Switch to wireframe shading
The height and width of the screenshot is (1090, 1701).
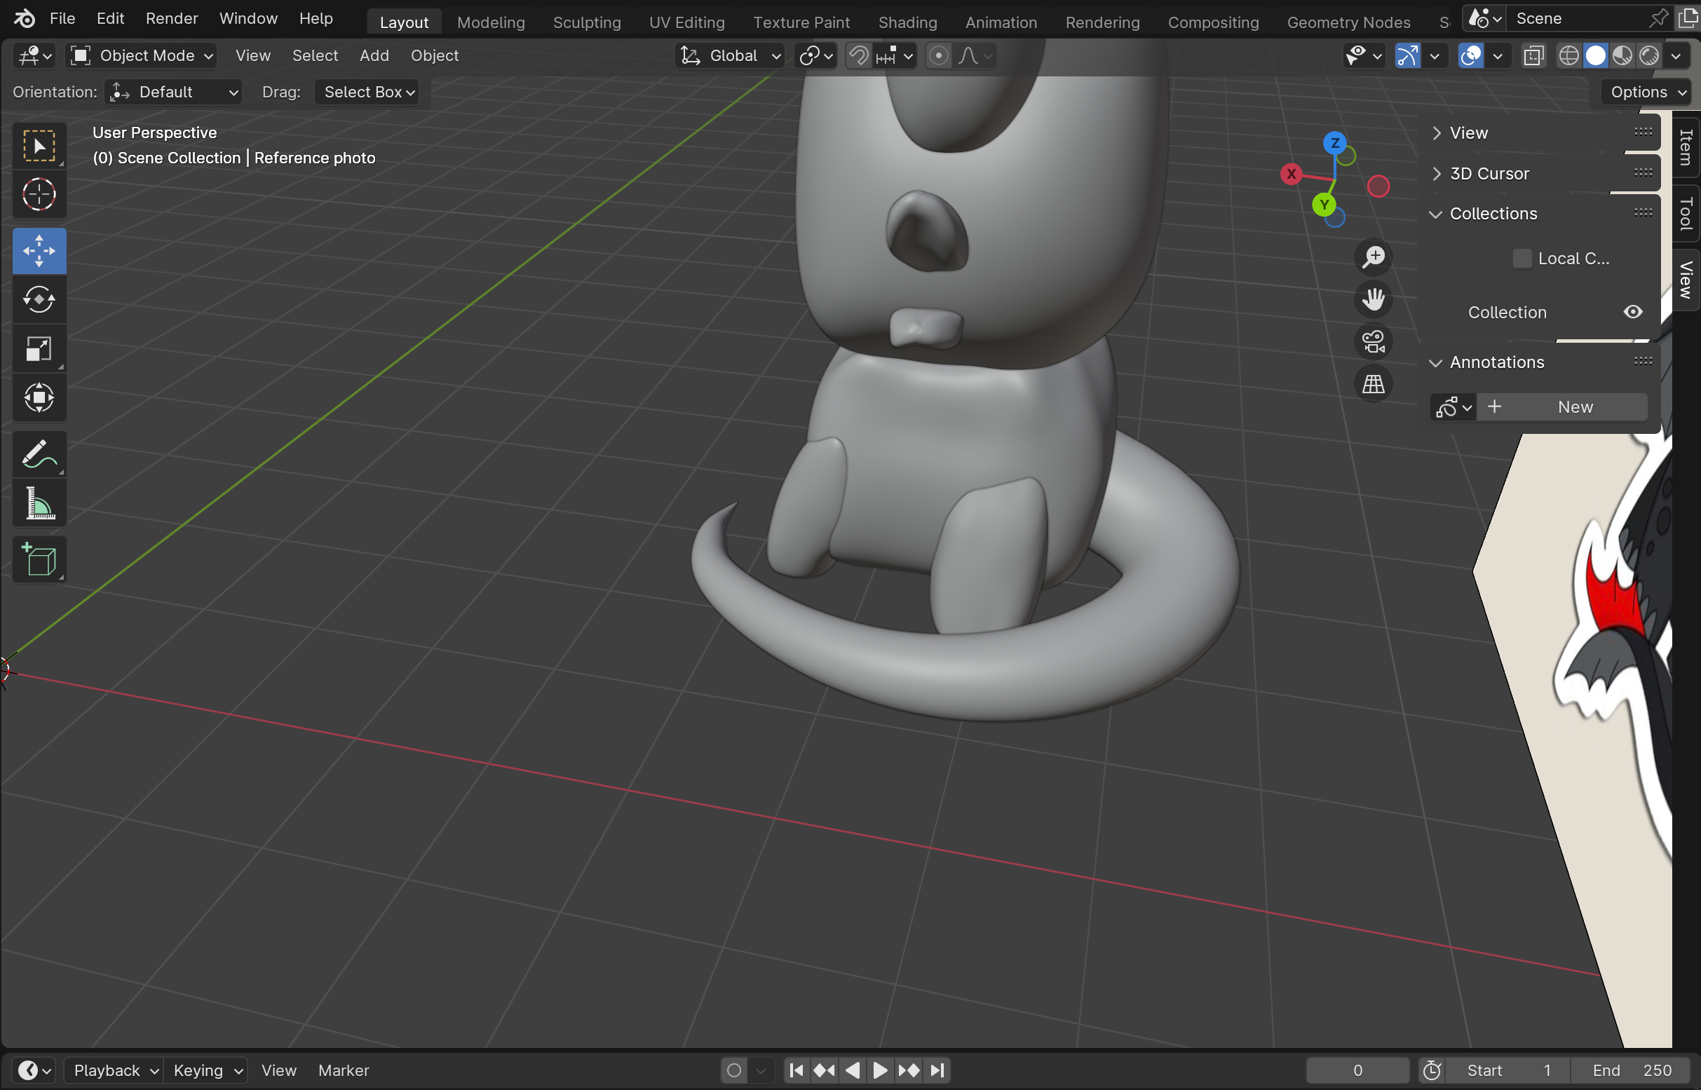tap(1568, 55)
